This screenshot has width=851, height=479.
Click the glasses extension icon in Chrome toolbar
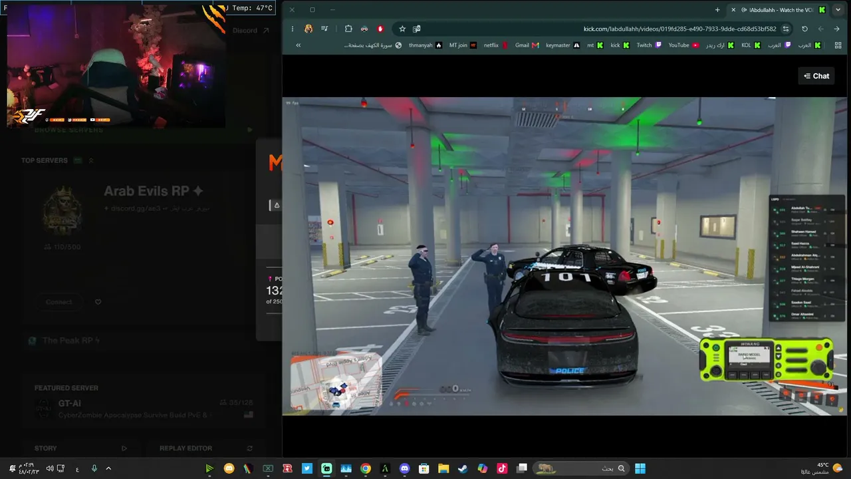pos(364,29)
